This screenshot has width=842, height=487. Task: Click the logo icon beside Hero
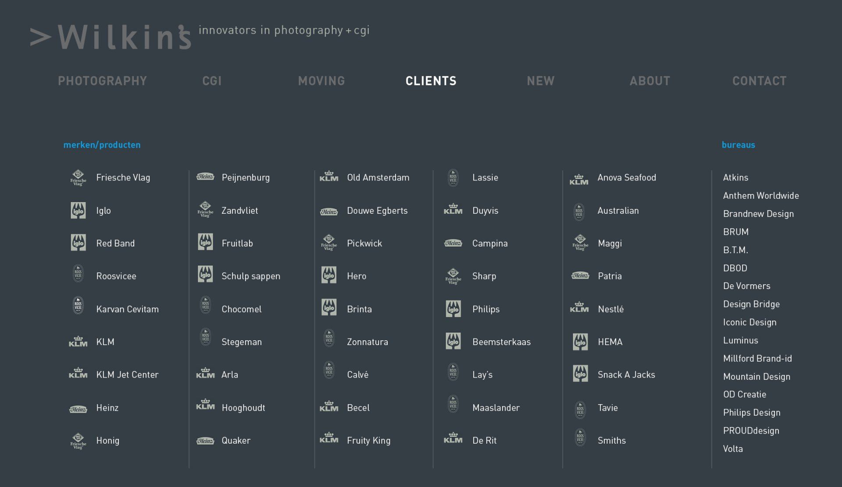329,275
